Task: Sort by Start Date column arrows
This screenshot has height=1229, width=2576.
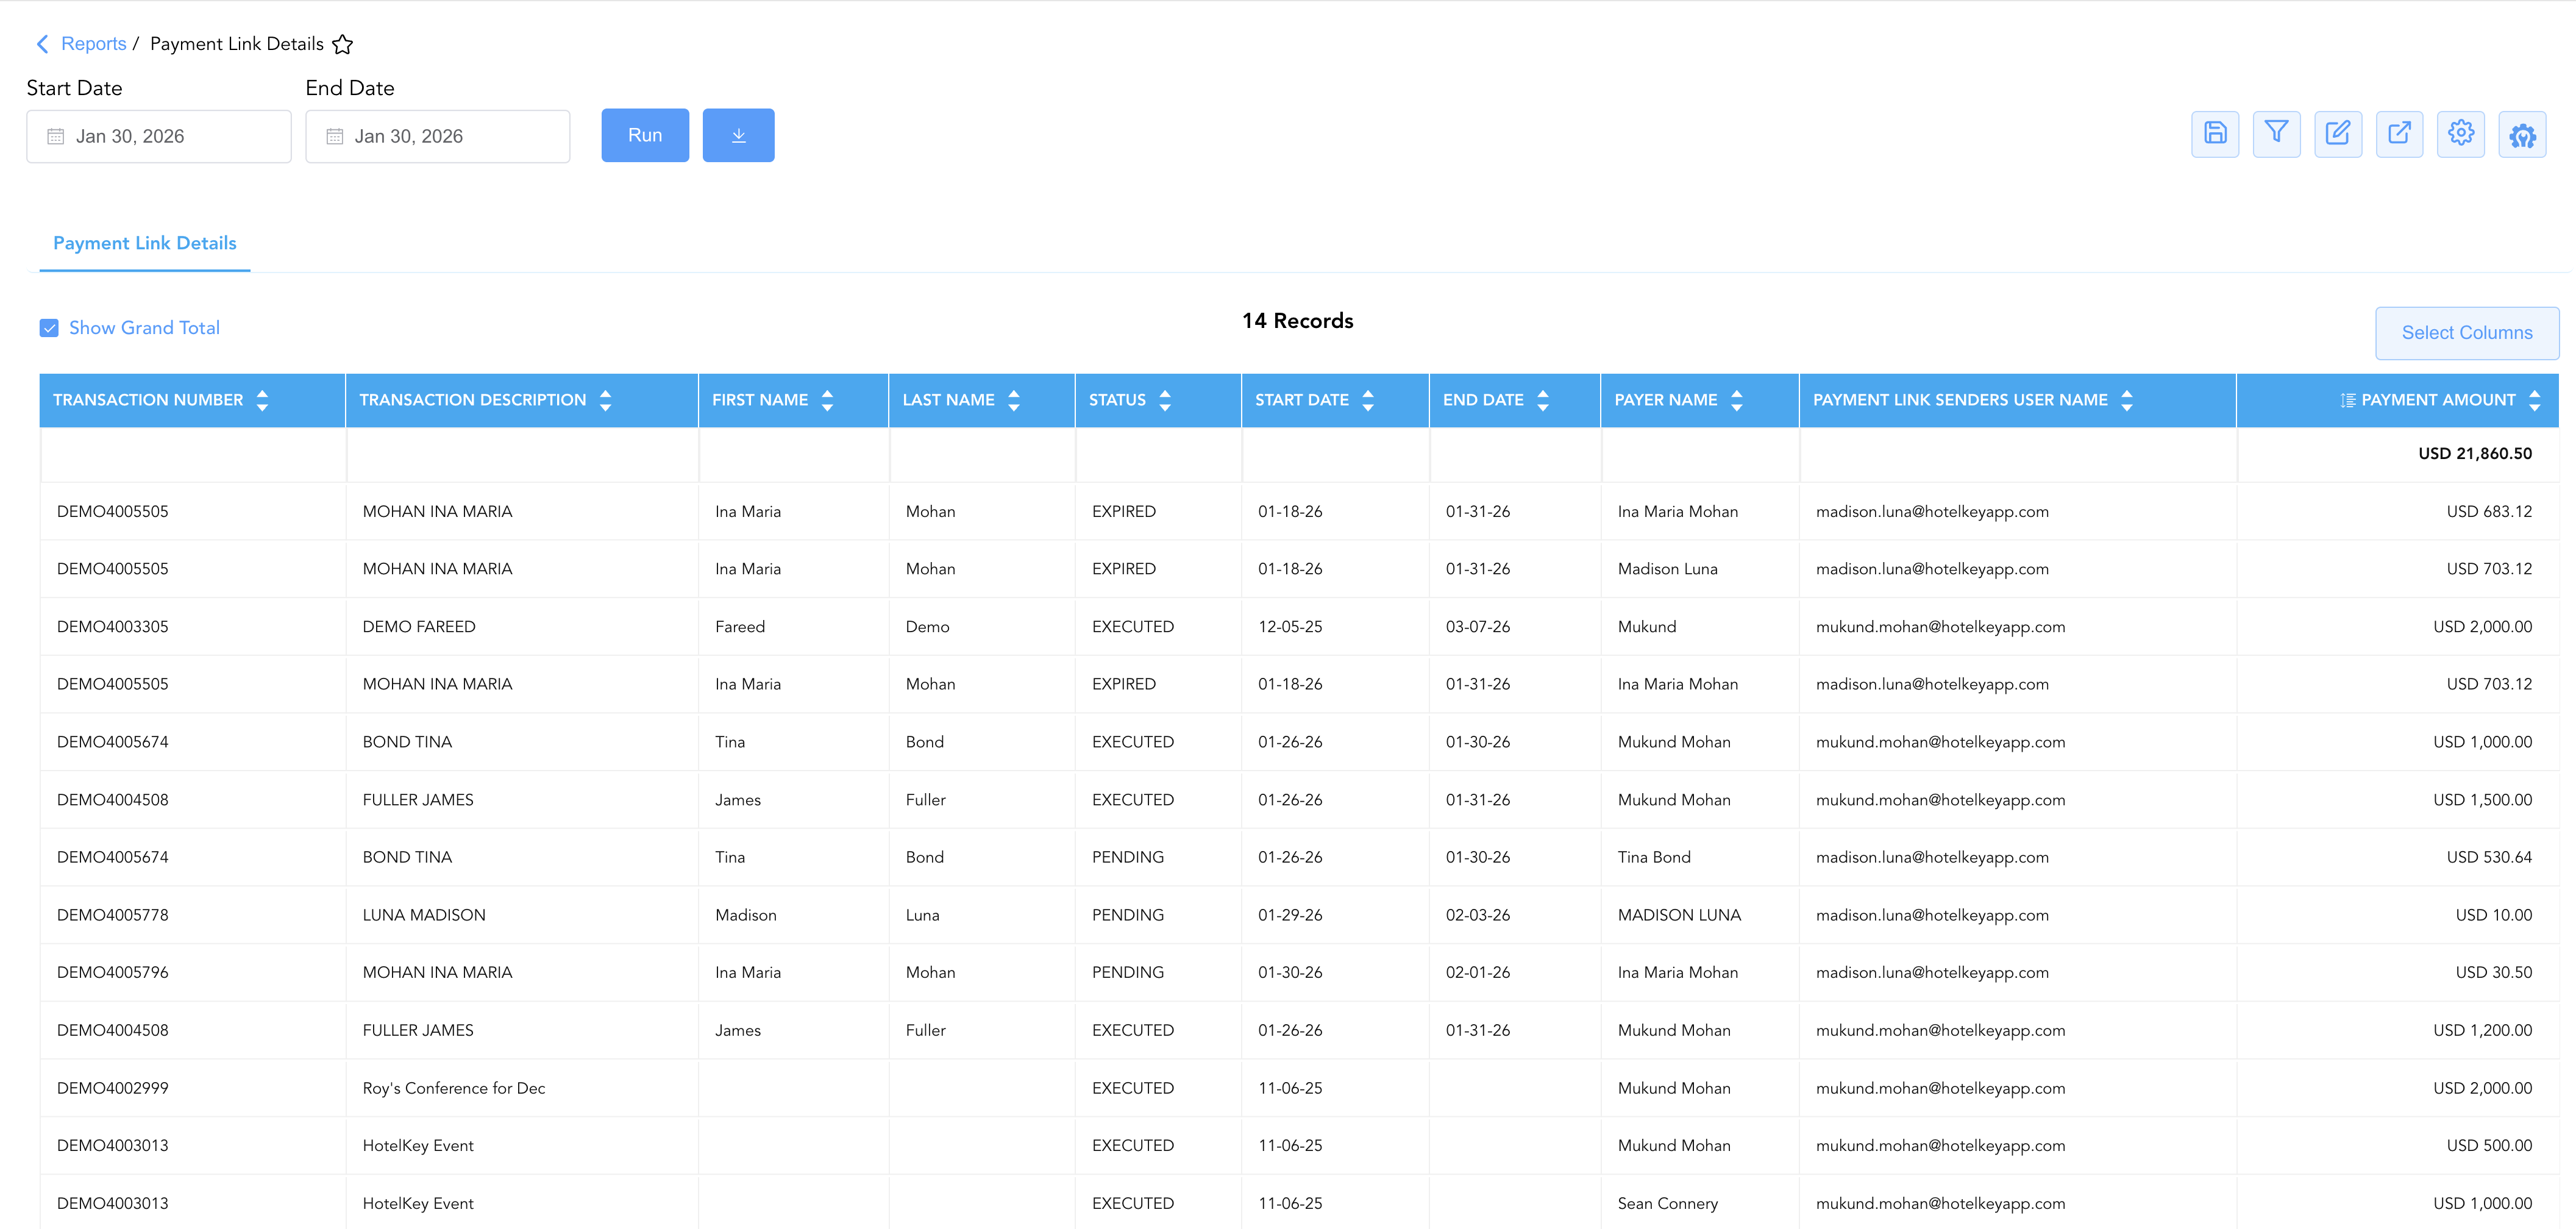Action: tap(1368, 400)
